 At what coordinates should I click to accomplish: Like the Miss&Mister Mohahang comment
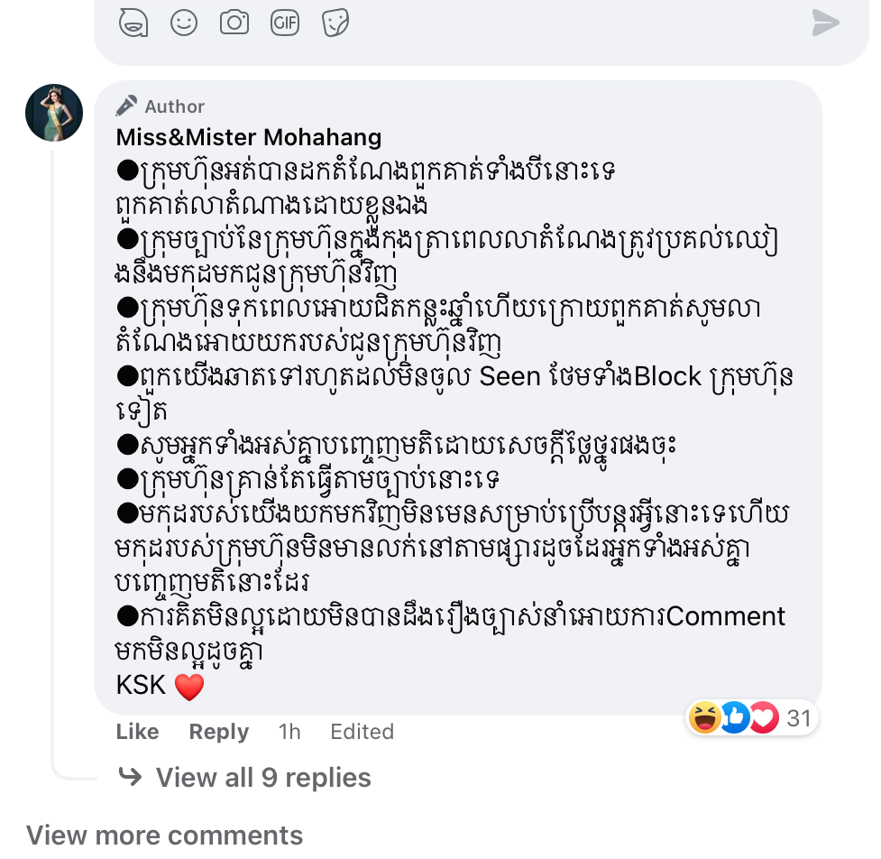(137, 732)
